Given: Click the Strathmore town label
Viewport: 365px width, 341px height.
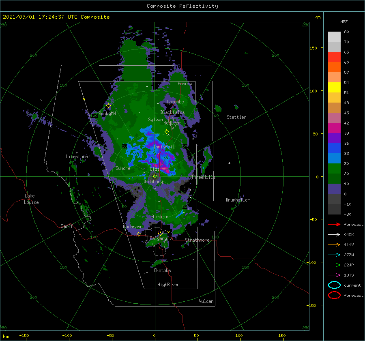Looking at the screenshot, I should click(x=197, y=240).
